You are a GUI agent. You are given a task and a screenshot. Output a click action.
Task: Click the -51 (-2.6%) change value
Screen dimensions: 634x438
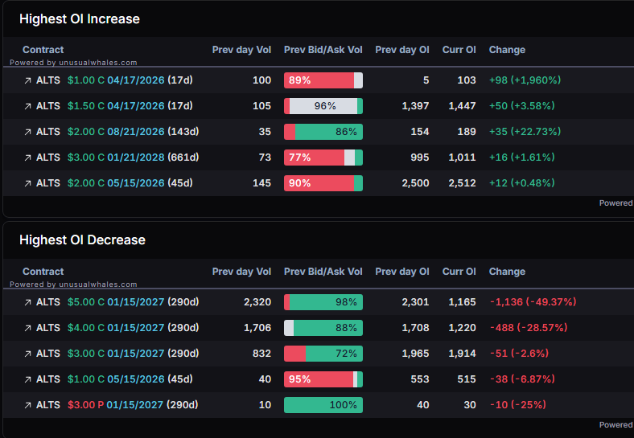(x=519, y=354)
